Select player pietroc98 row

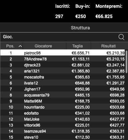(x=63, y=53)
